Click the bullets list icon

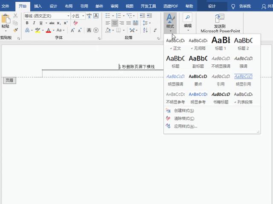pos(108,16)
